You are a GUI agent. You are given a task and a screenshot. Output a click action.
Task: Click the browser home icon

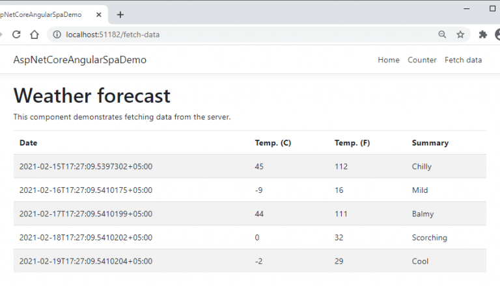(34, 34)
